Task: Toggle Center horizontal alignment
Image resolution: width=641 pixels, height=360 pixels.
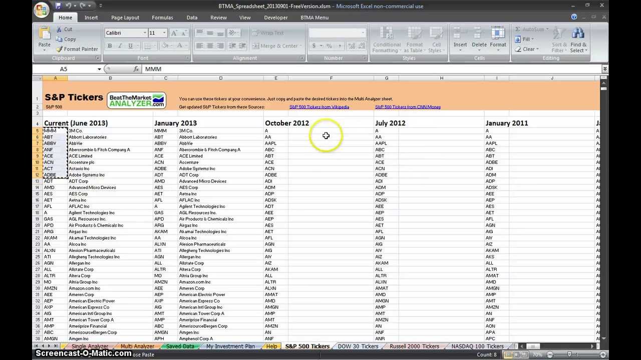Action: (x=210, y=46)
